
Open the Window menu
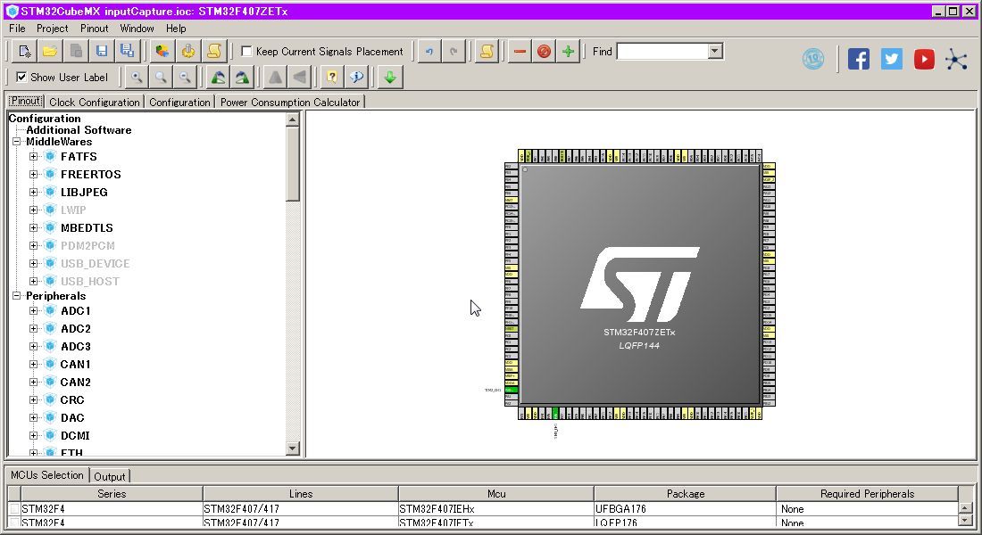[x=137, y=29]
